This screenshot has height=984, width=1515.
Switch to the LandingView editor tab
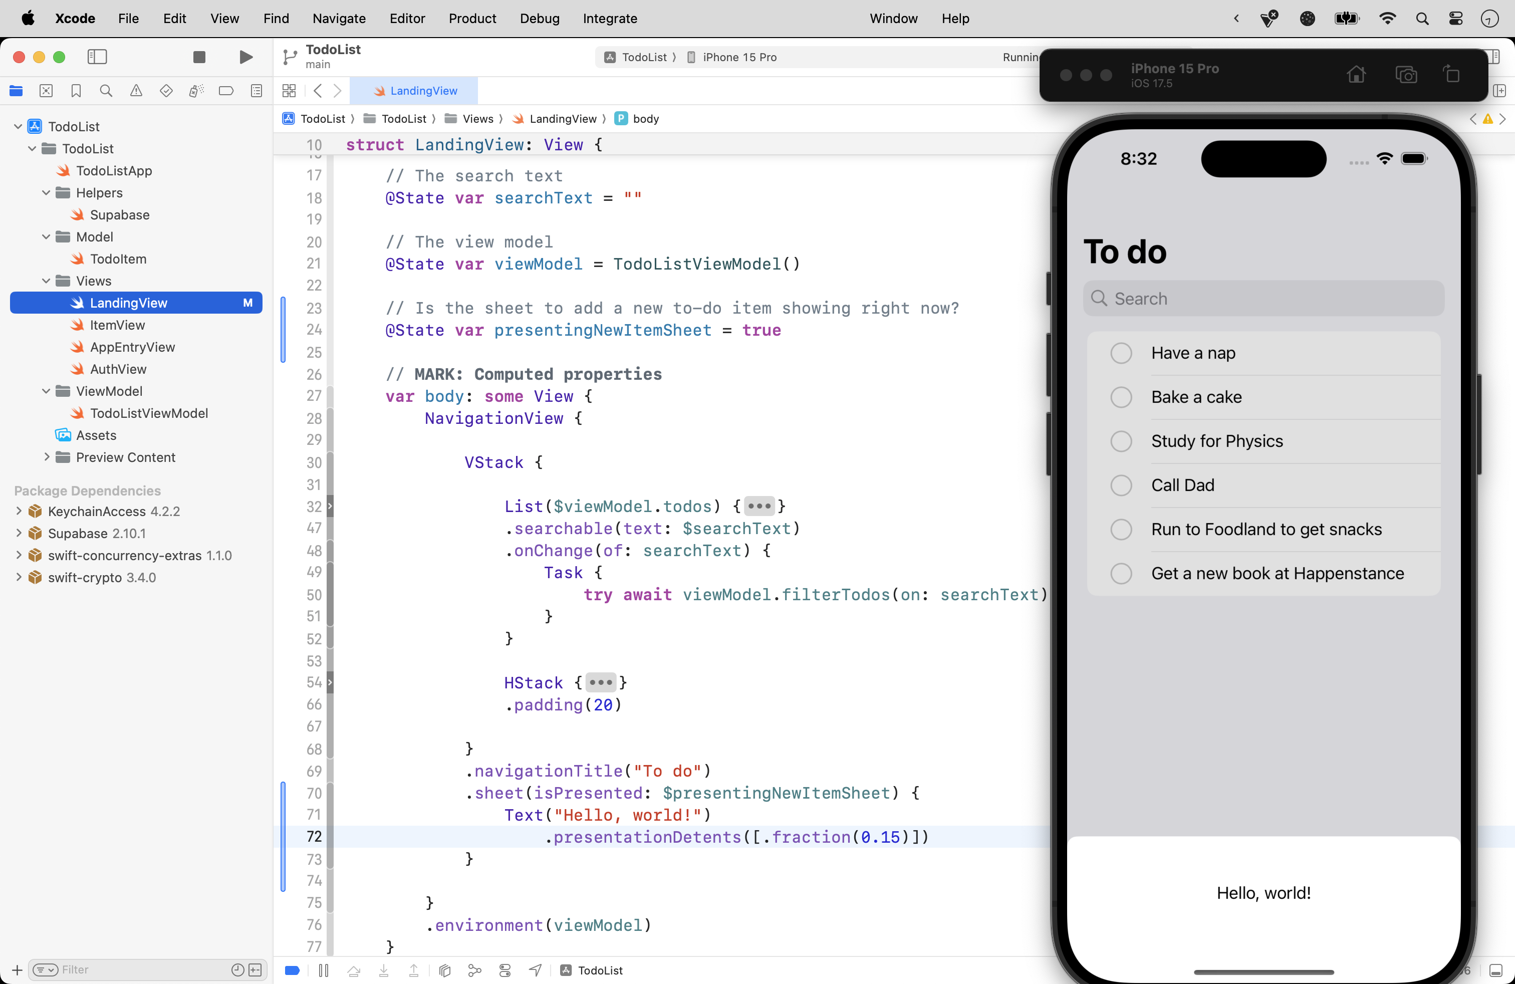tap(414, 91)
